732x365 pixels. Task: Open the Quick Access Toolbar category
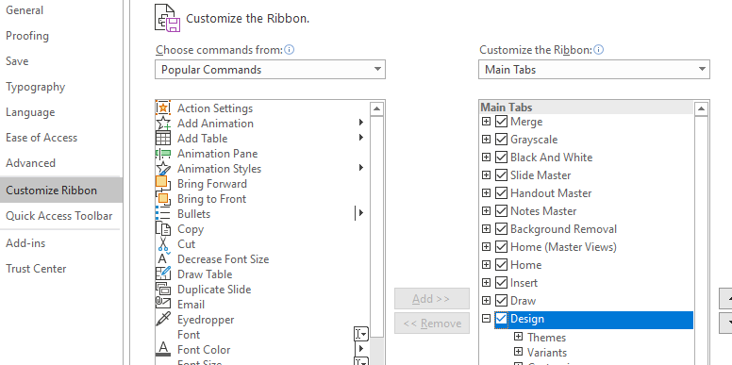[59, 216]
